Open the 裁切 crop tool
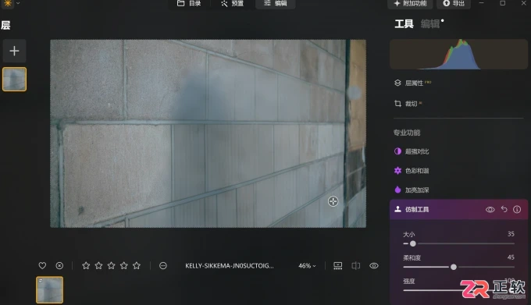The height and width of the screenshot is (305, 531). point(408,104)
